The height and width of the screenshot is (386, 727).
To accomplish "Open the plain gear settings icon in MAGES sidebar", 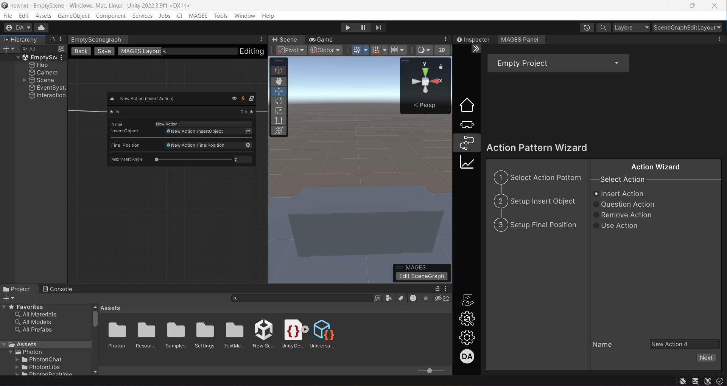I will (x=467, y=338).
